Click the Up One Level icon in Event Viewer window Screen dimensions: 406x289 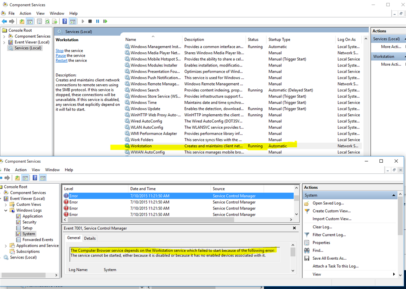click(17, 178)
